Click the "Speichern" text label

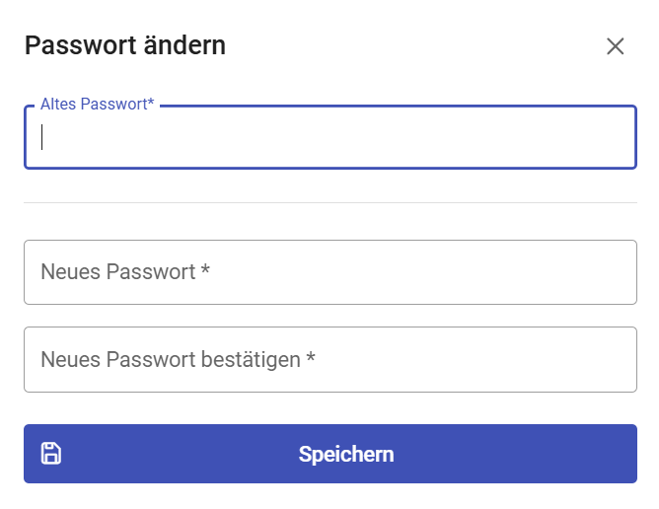(x=346, y=455)
